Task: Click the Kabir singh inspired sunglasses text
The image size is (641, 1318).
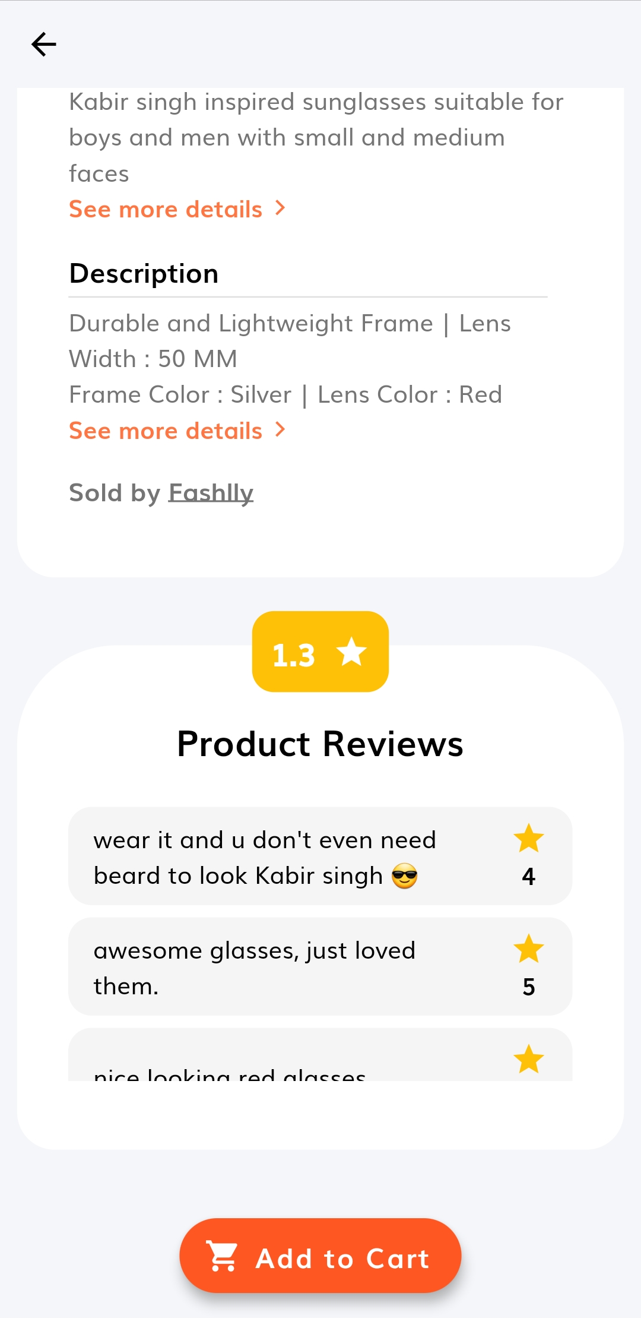Action: click(x=316, y=138)
